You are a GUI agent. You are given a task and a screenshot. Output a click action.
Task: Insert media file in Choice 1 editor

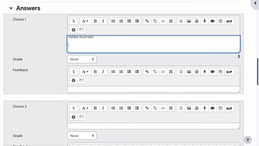(197, 21)
